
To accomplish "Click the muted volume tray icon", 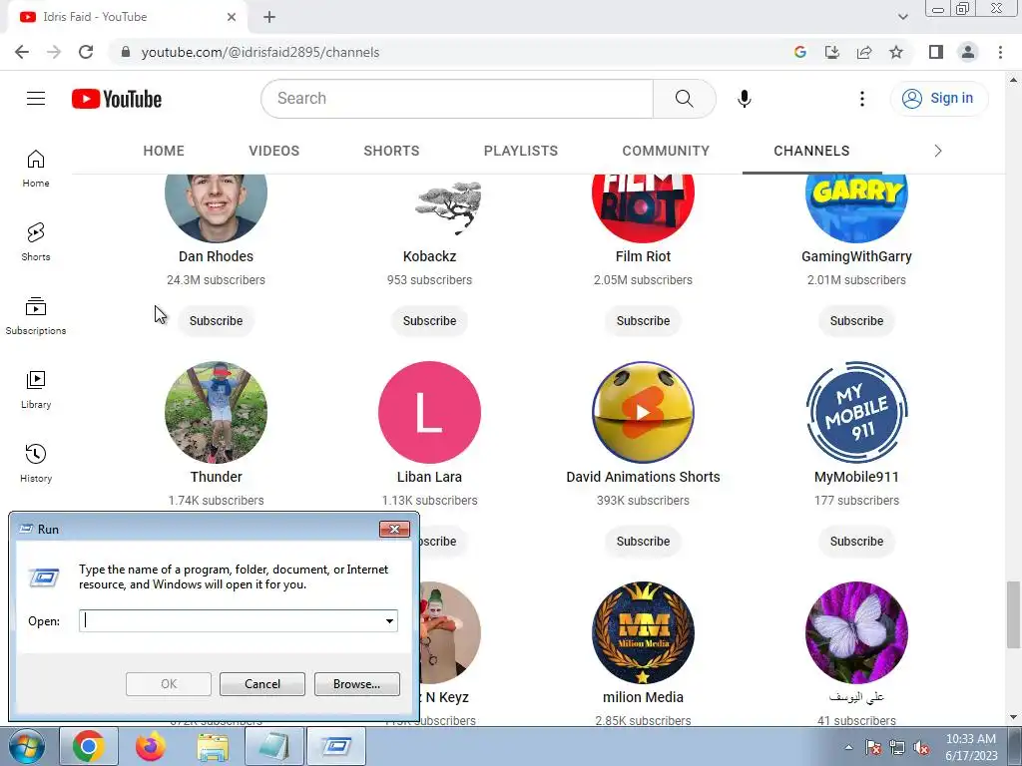I will click(921, 748).
